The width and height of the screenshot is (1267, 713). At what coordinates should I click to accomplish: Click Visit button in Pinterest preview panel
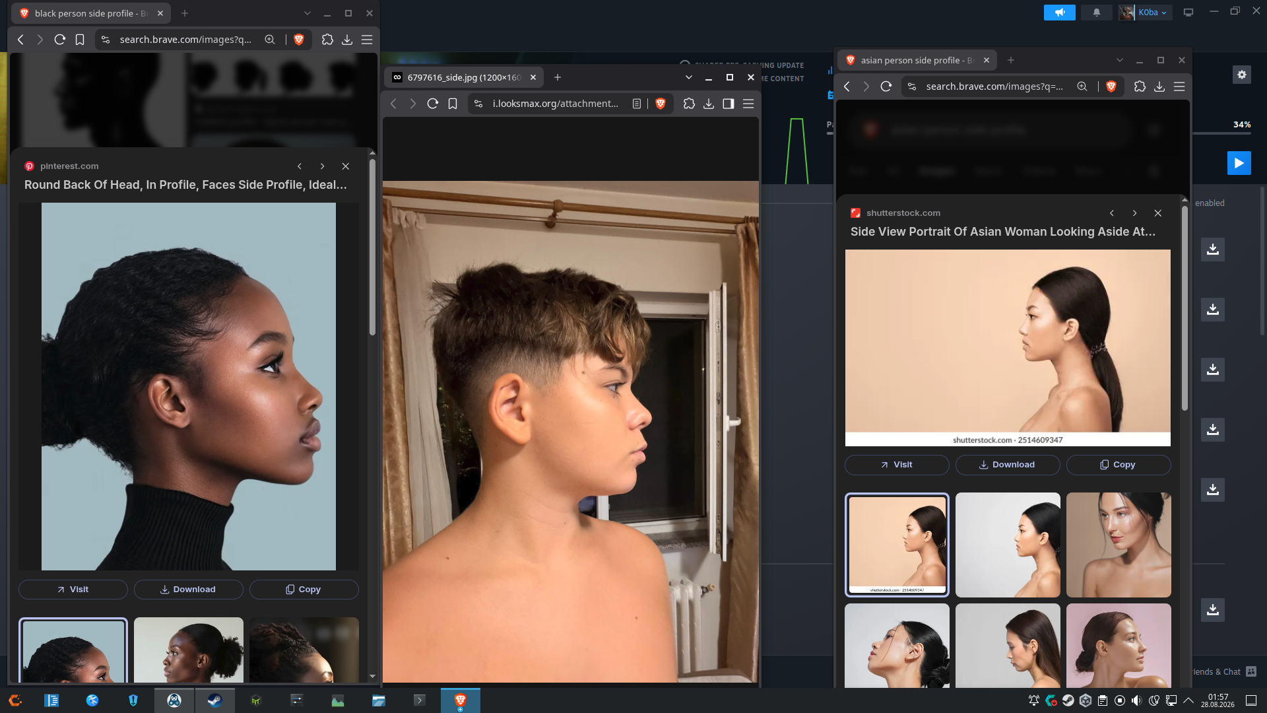point(73,590)
